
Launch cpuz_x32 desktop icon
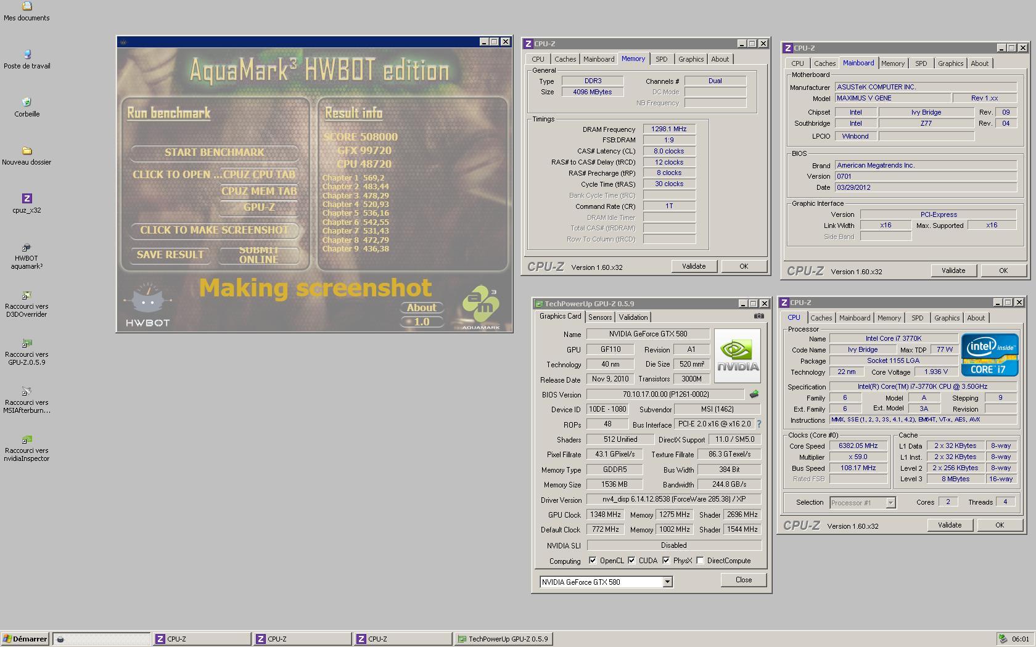[x=27, y=198]
